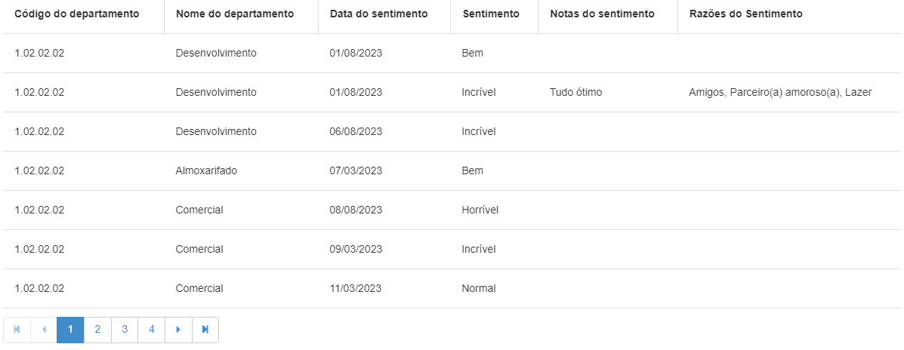Go to page 2
The image size is (904, 350).
[97, 330]
